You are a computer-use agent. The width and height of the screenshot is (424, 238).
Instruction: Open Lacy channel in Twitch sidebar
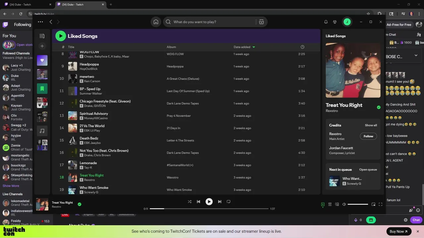[x=17, y=67]
